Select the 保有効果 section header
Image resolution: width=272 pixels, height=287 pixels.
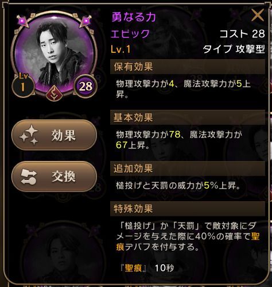tap(188, 67)
